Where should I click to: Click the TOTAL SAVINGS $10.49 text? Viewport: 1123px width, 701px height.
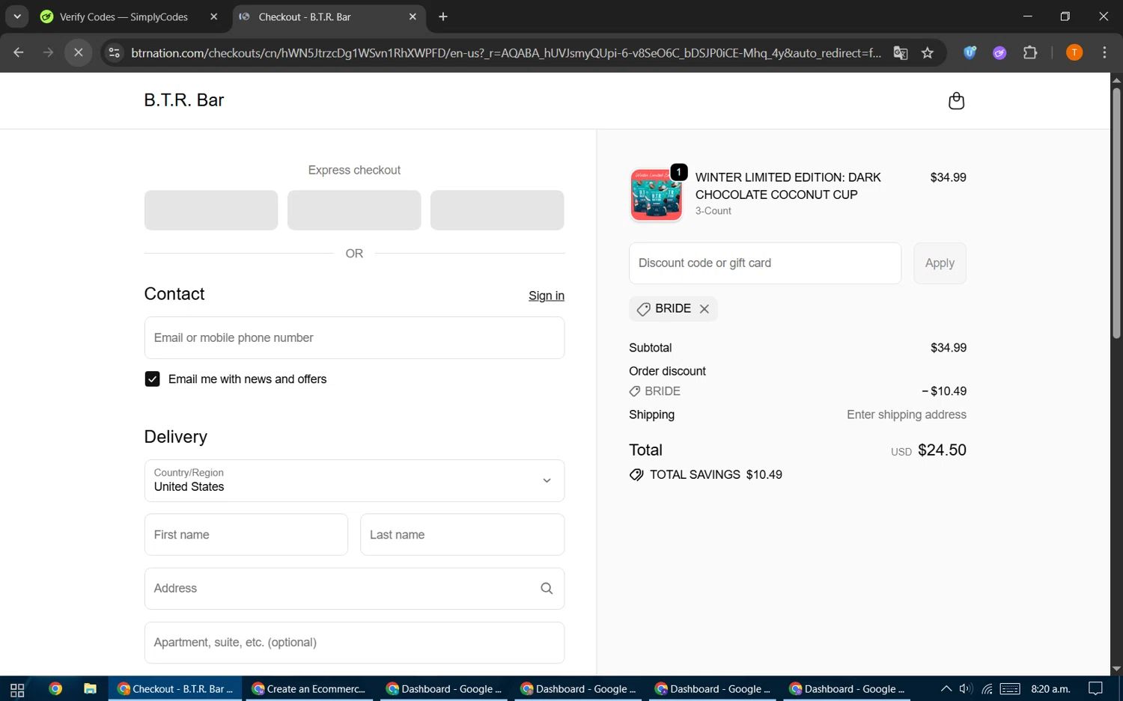(x=716, y=475)
